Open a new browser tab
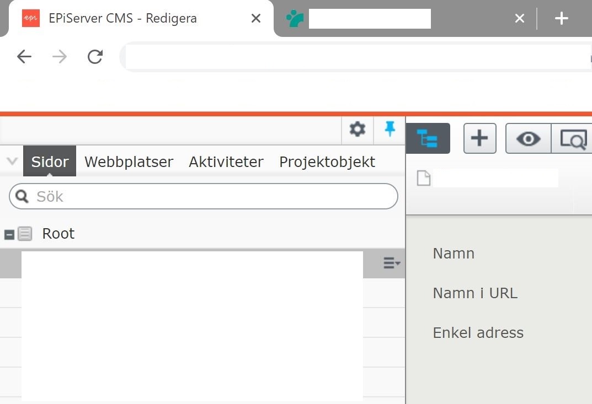Image resolution: width=592 pixels, height=404 pixels. pos(561,18)
